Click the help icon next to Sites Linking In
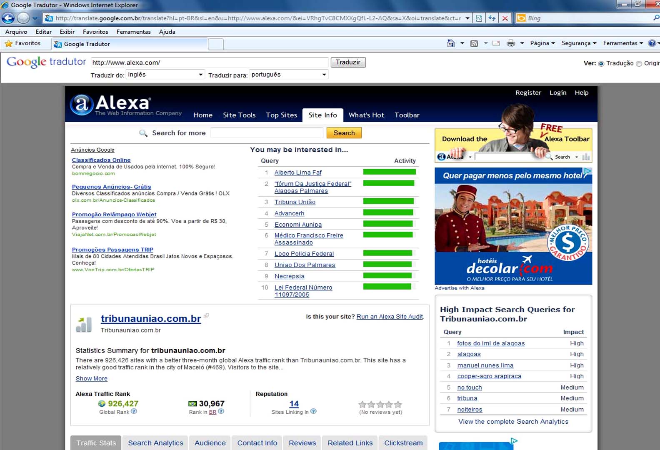The width and height of the screenshot is (660, 450). pos(313,411)
